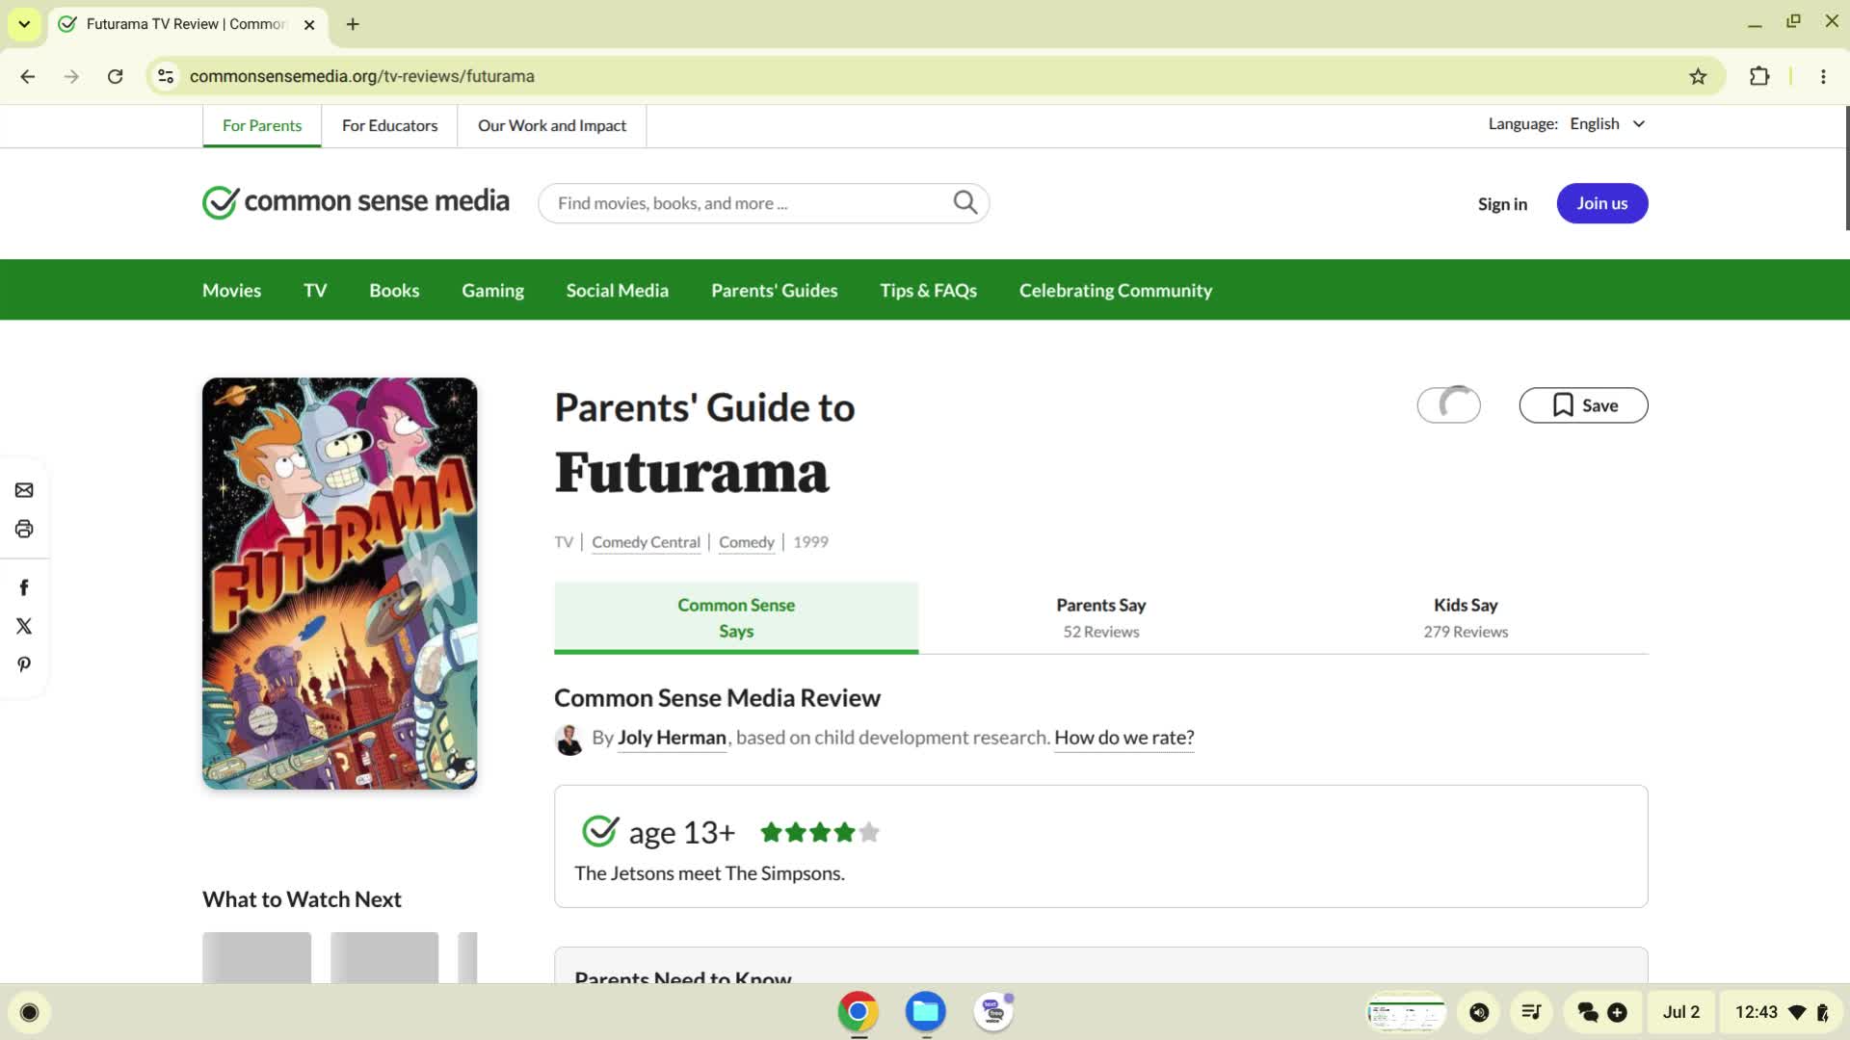The image size is (1850, 1040).
Task: Open the TV menu
Action: (x=315, y=290)
